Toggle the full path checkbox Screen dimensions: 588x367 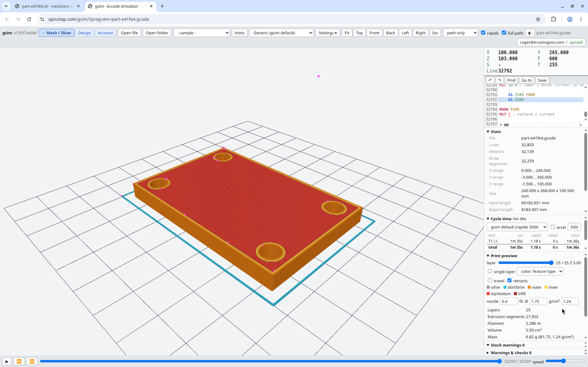[x=504, y=33]
